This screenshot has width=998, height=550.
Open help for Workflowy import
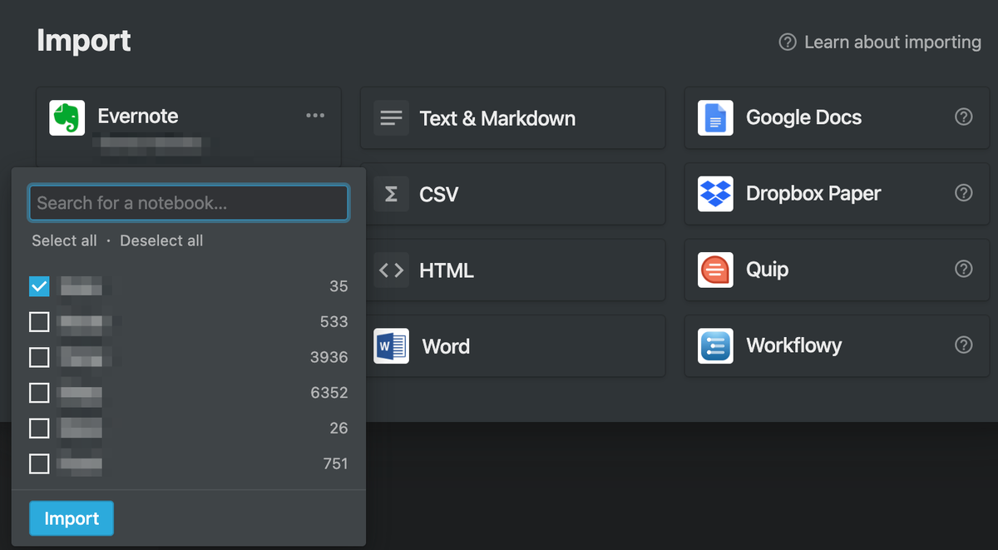point(964,344)
